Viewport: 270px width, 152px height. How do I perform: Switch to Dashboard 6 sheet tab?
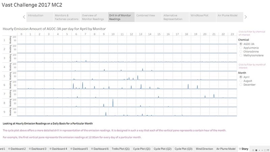pyautogui.click(x=100, y=149)
